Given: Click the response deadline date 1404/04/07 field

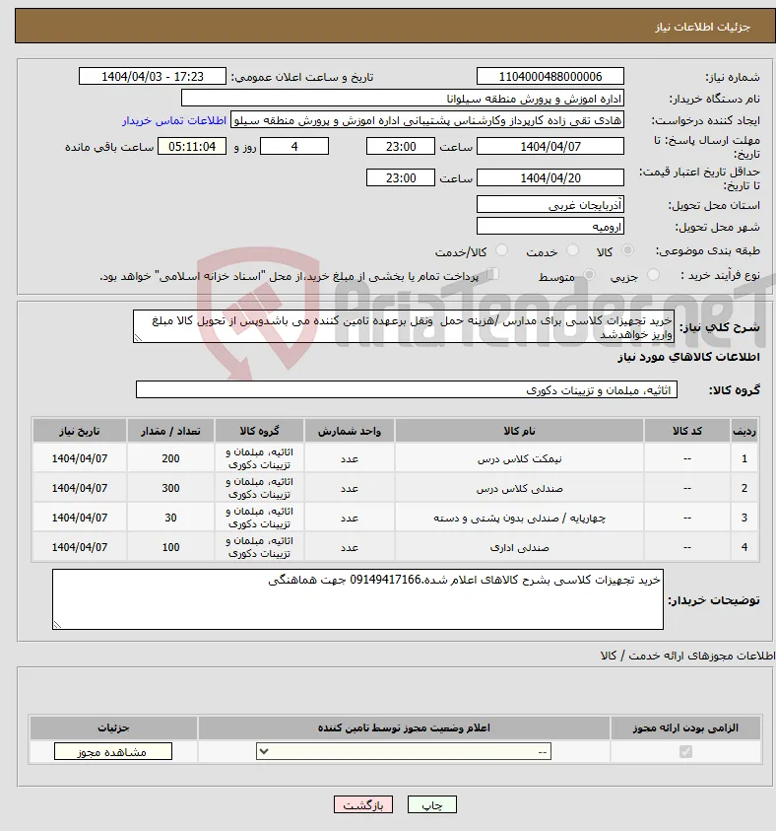Looking at the screenshot, I should [x=550, y=146].
